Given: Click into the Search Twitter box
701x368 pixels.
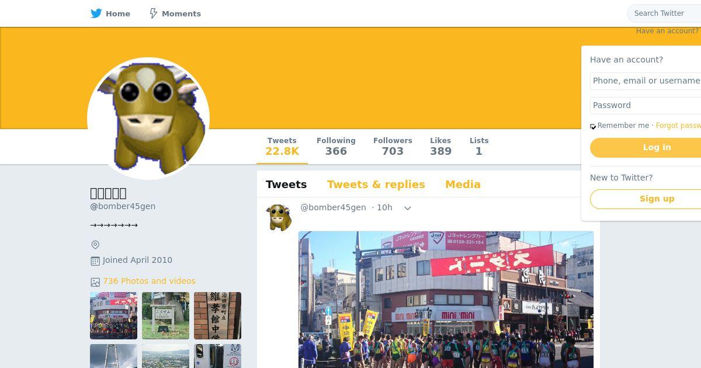Looking at the screenshot, I should tap(664, 13).
